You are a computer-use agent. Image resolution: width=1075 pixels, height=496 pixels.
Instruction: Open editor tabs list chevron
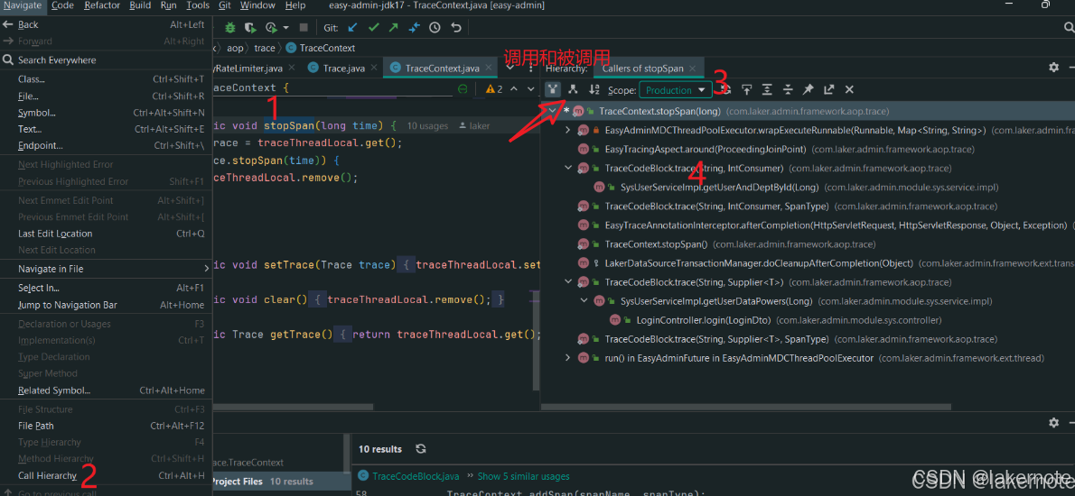click(510, 68)
